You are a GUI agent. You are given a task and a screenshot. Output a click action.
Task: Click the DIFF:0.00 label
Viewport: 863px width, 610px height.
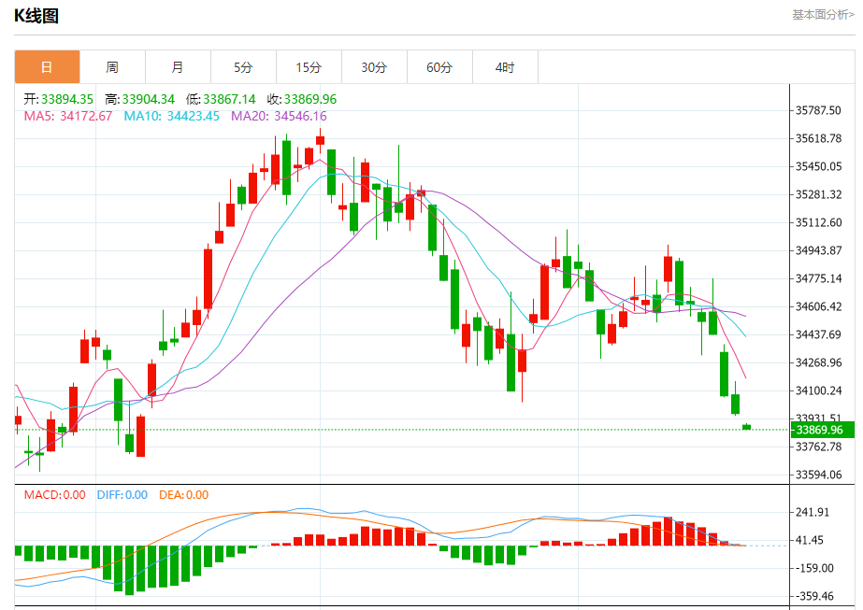point(122,495)
